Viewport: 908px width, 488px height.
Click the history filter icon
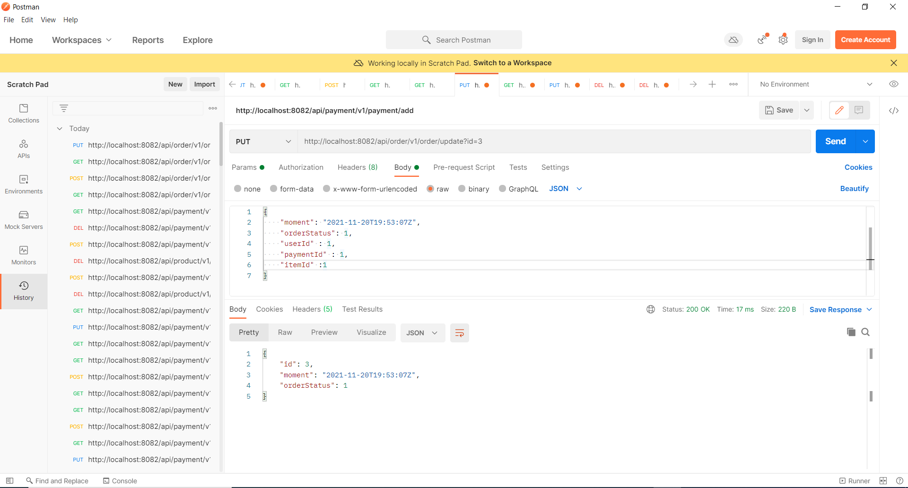click(x=64, y=108)
